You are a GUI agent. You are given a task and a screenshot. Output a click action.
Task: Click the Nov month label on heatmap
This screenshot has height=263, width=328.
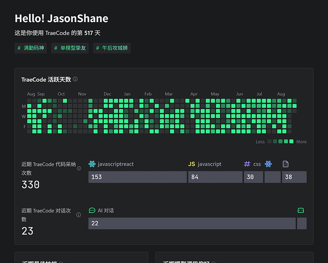82,94
